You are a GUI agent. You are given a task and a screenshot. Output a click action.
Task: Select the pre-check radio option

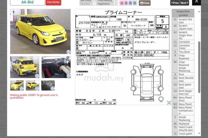pos(95,1)
